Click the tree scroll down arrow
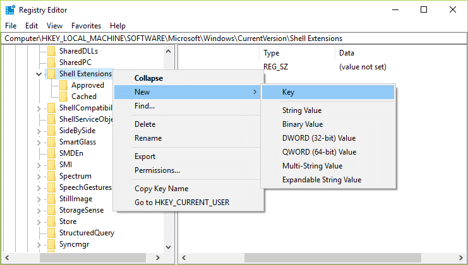 pyautogui.click(x=169, y=247)
